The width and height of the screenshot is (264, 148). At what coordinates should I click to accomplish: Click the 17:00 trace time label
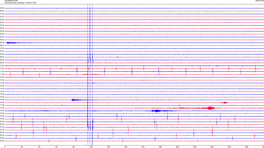click(2, 105)
